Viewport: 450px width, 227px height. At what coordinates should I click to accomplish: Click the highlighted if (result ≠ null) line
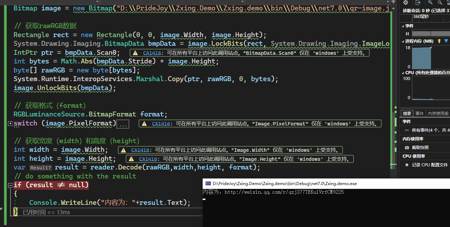(51, 185)
